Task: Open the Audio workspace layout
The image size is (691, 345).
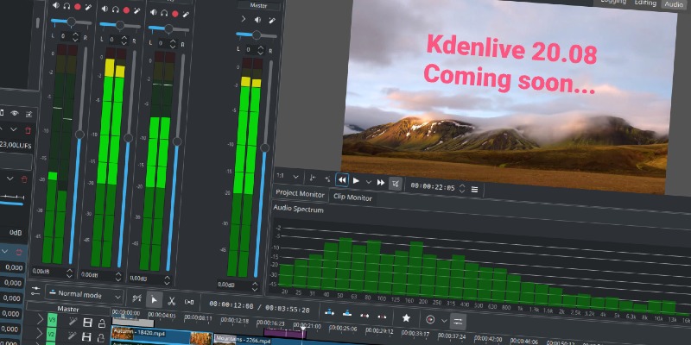Action: point(672,4)
